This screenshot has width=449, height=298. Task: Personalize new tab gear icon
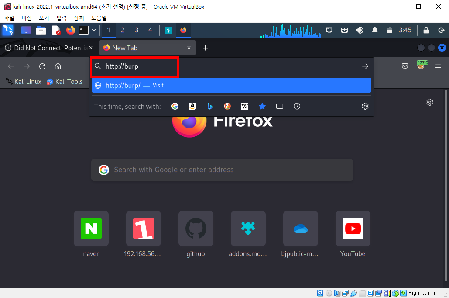click(430, 102)
